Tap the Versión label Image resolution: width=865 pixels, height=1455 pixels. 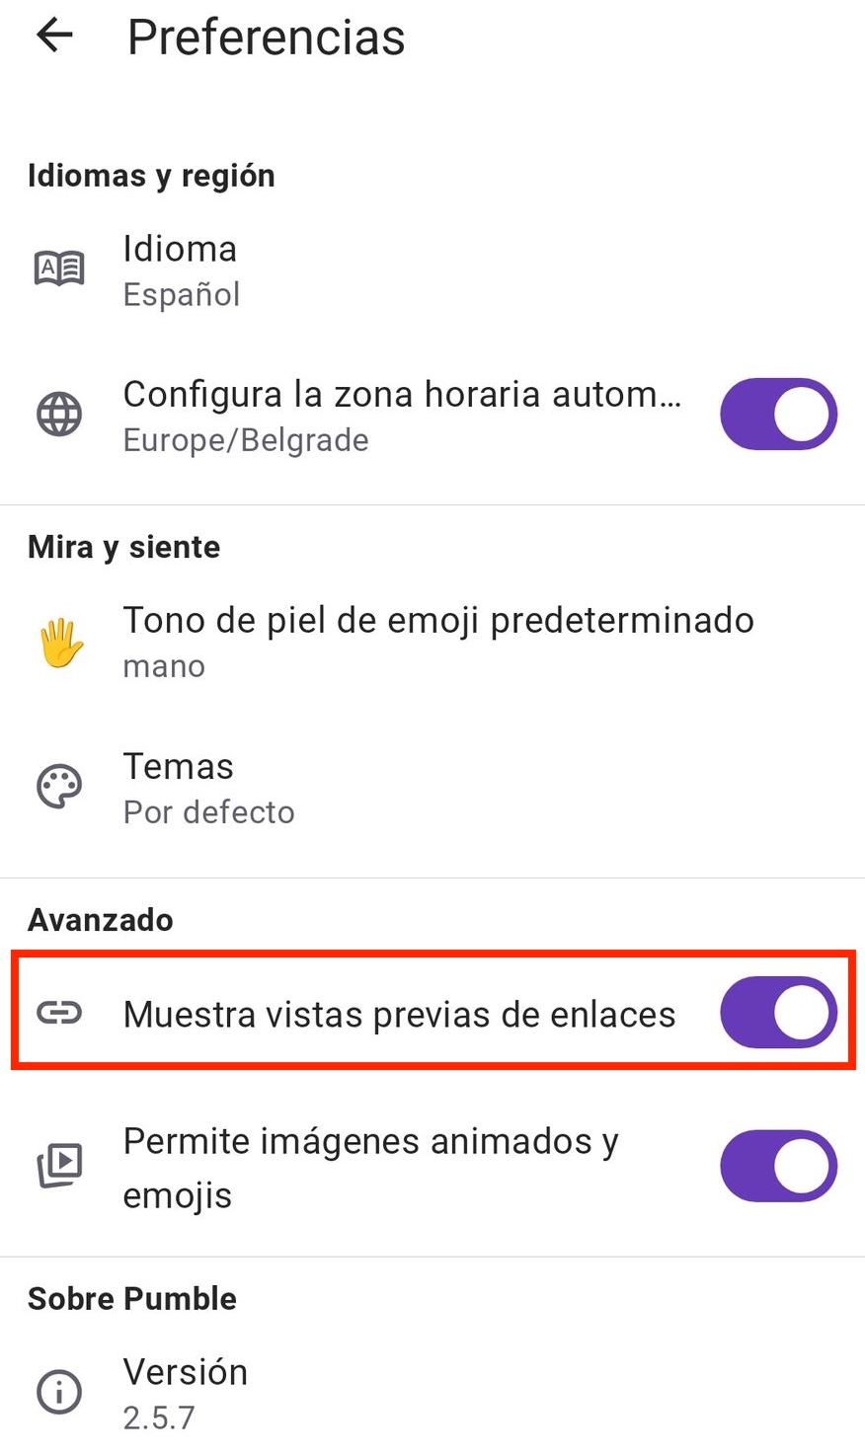pos(185,1372)
